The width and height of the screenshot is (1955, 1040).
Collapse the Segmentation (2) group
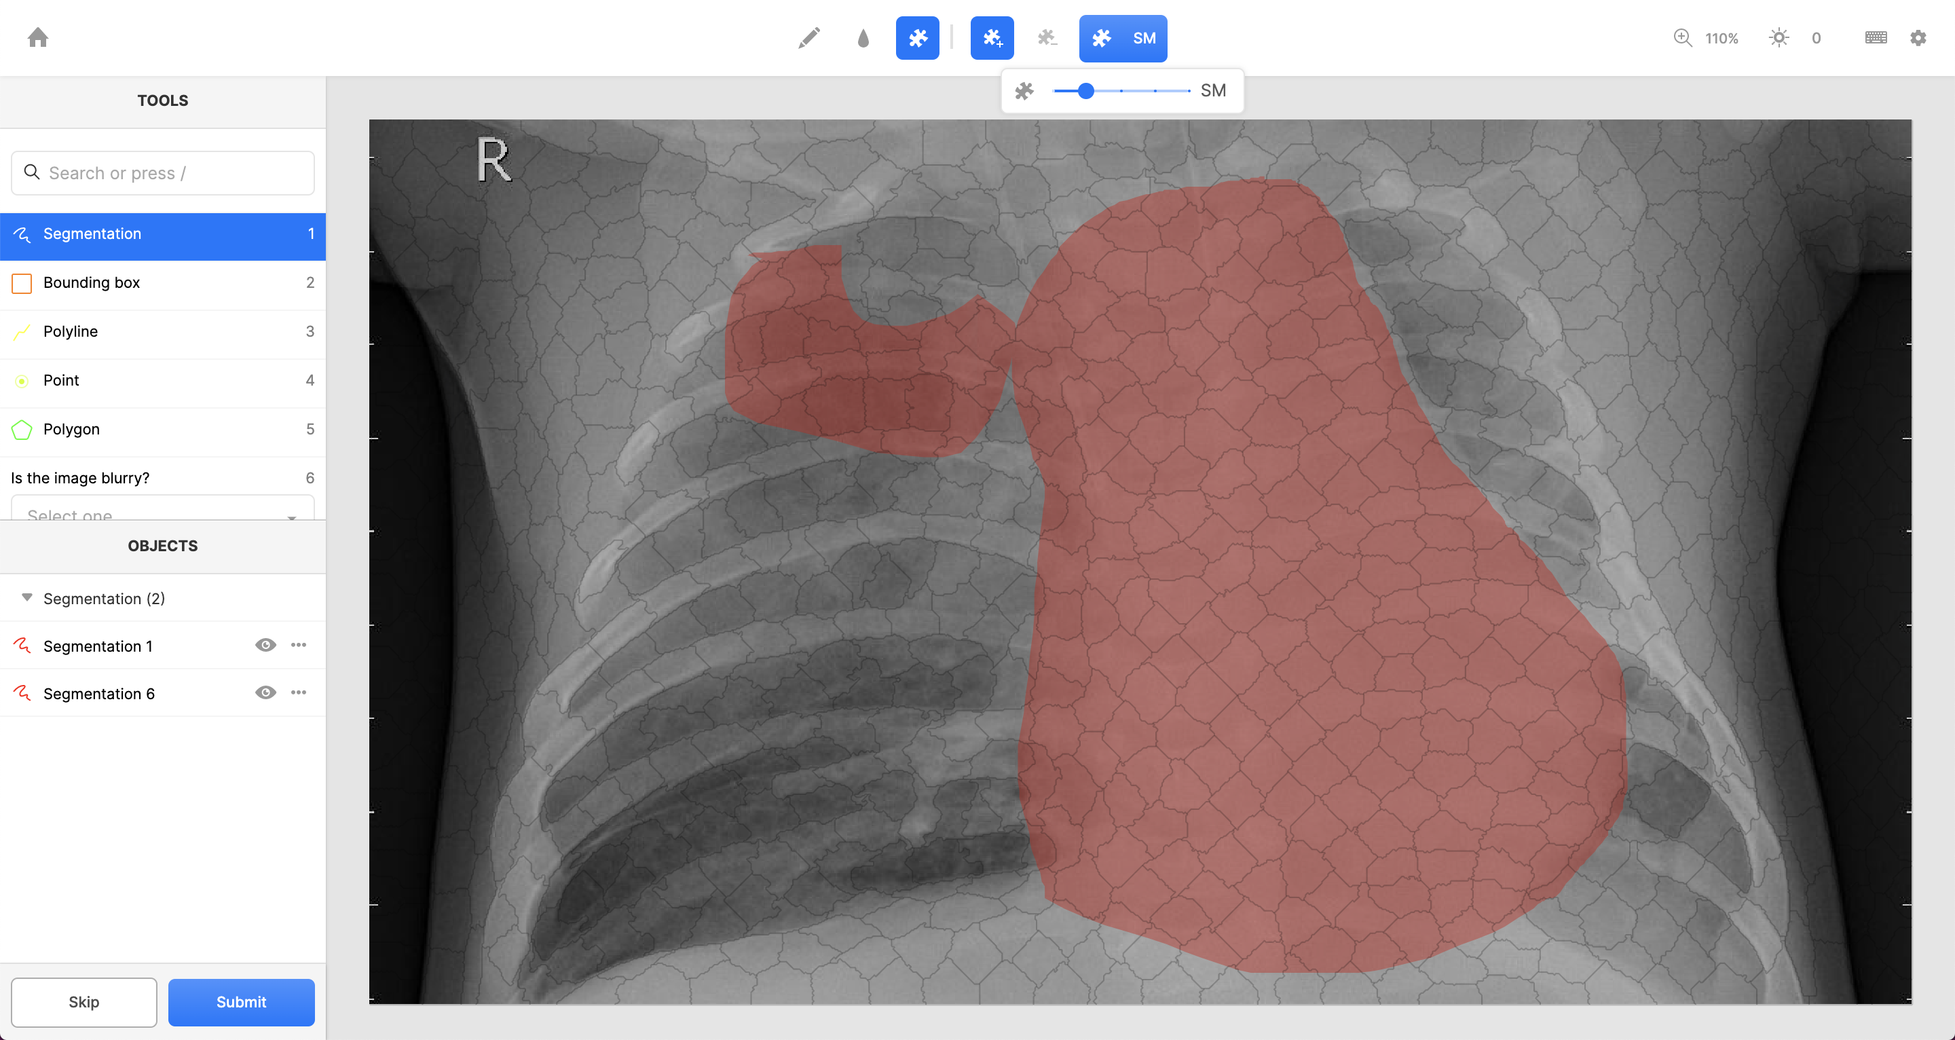[27, 598]
